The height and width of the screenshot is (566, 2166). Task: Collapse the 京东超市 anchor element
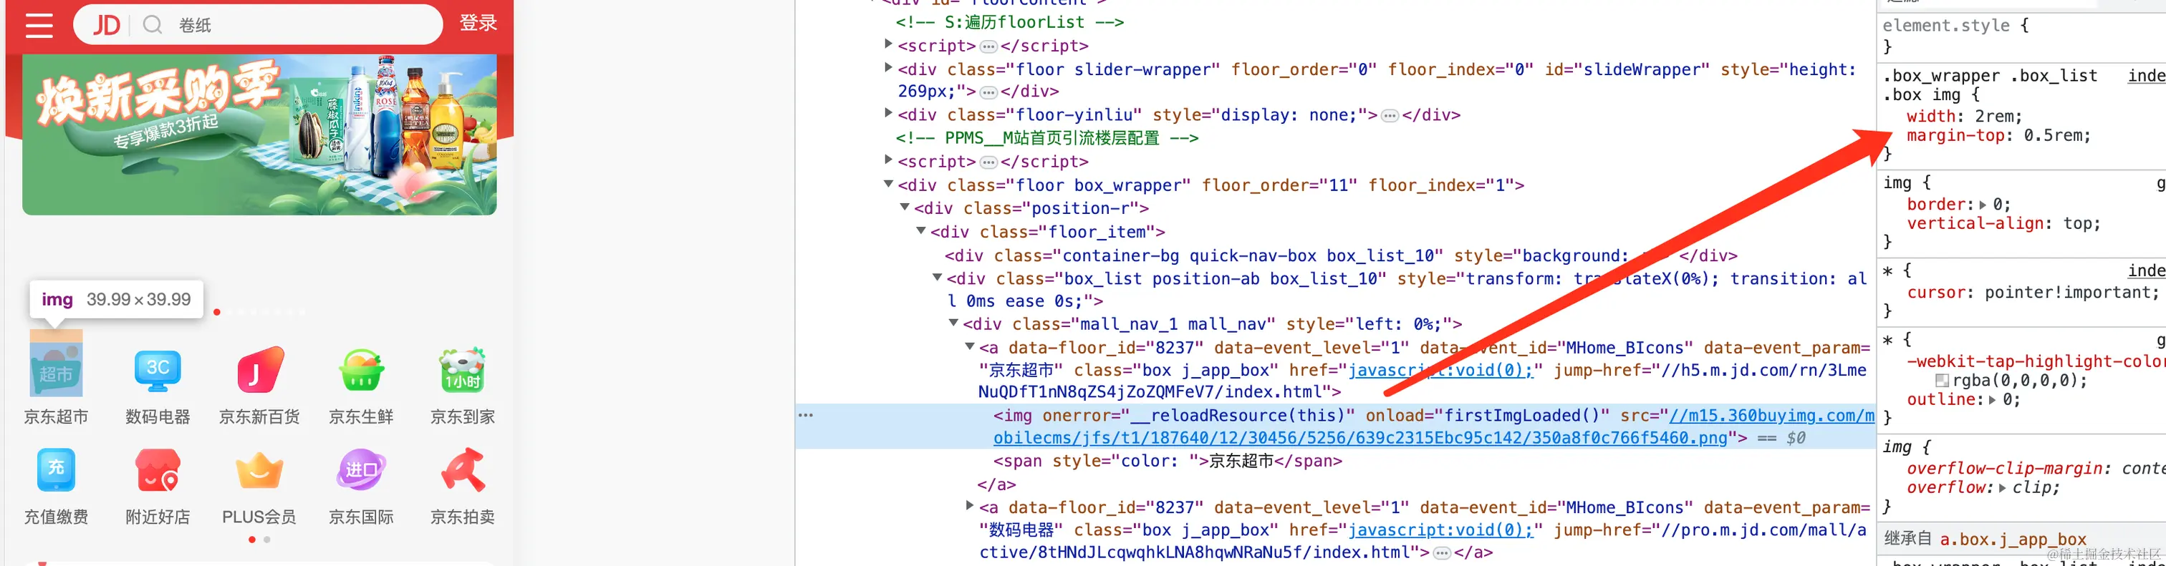click(x=971, y=346)
